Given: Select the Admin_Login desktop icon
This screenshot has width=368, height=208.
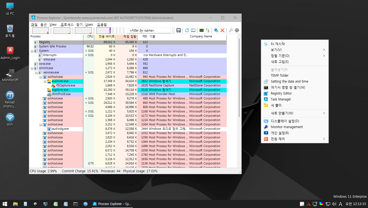Looking at the screenshot, I should (x=10, y=53).
